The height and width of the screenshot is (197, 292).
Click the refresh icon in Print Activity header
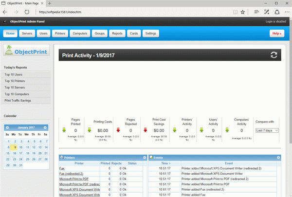(274, 55)
